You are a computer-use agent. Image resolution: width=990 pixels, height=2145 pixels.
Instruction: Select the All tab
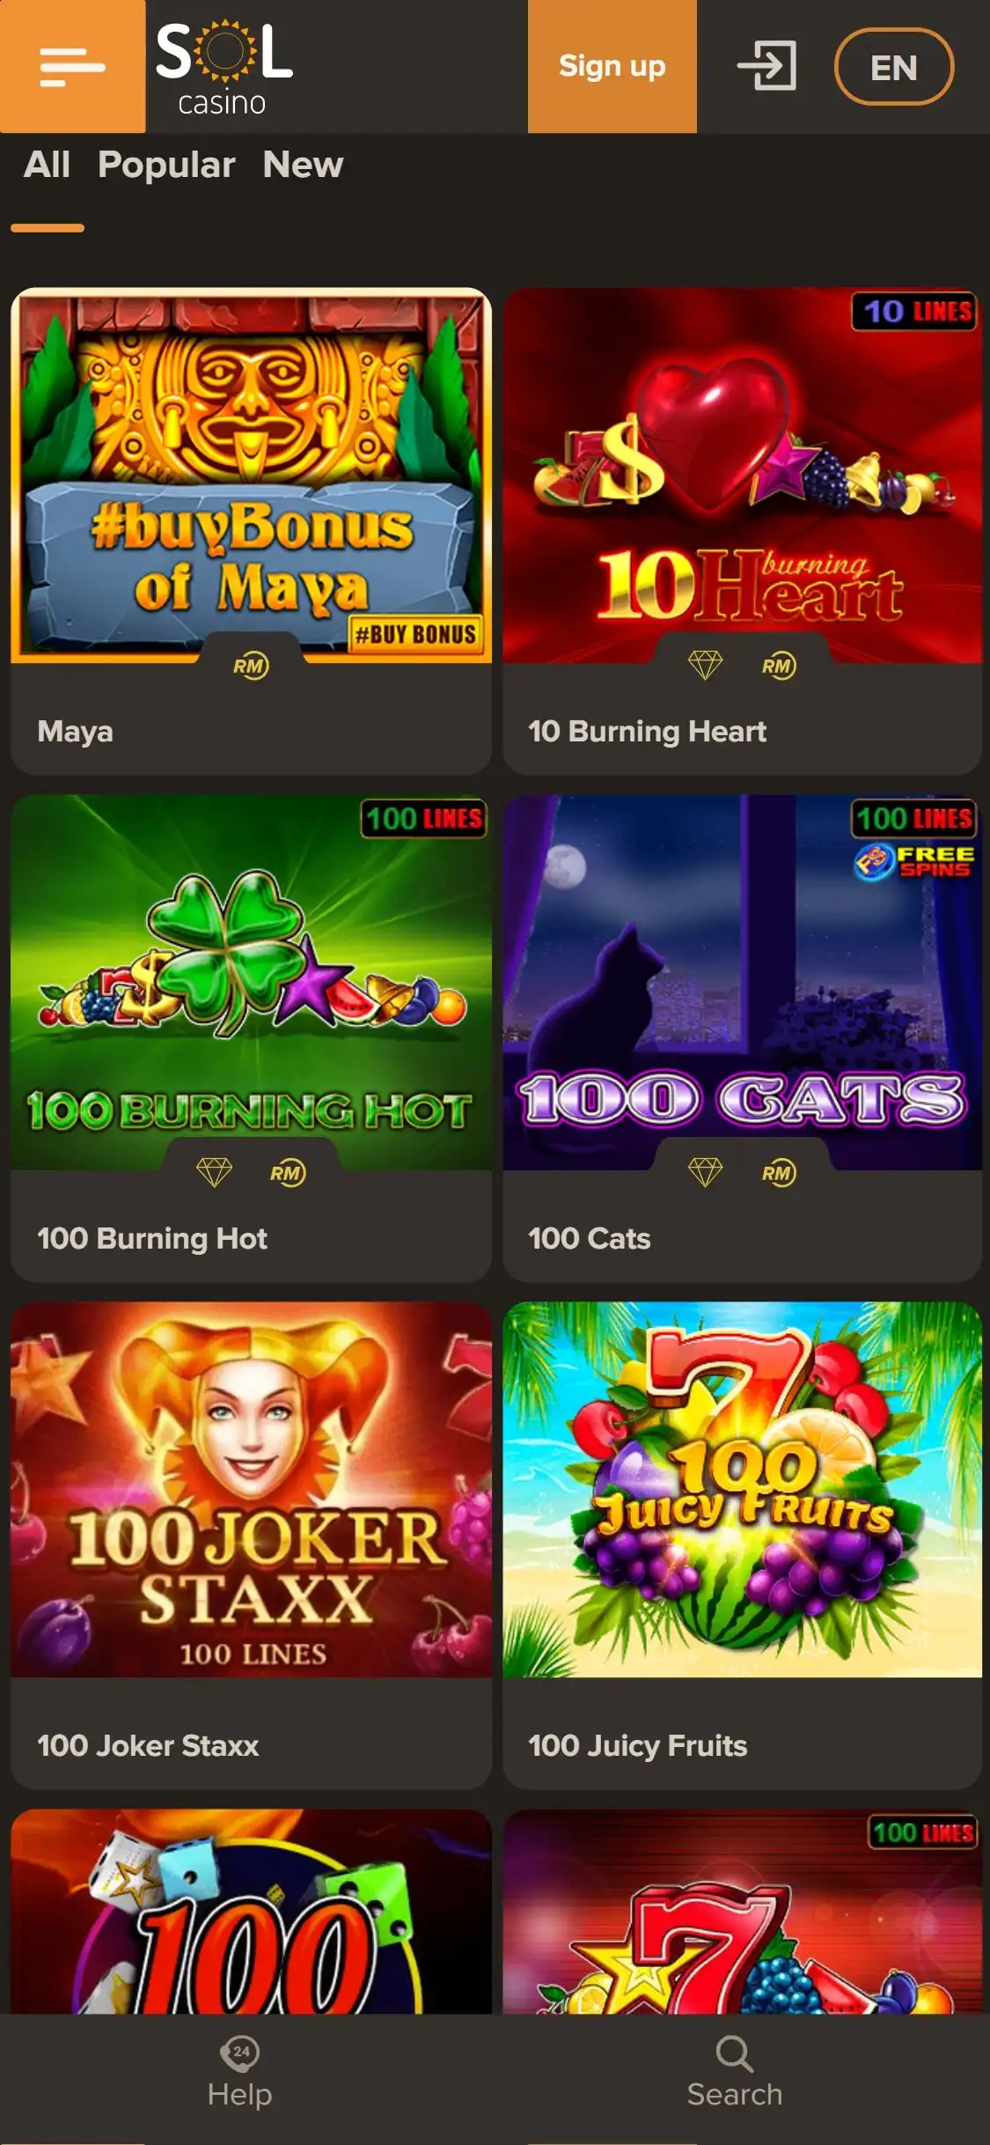(x=47, y=165)
